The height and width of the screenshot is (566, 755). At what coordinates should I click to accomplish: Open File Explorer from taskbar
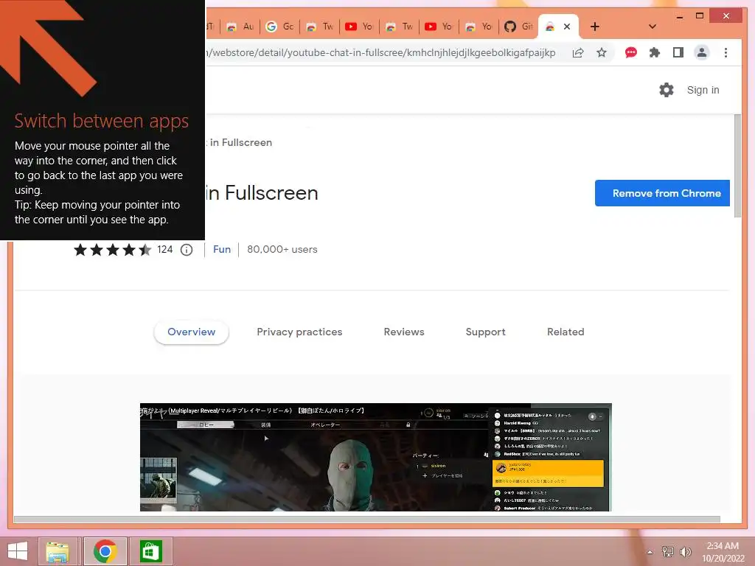[x=58, y=551]
